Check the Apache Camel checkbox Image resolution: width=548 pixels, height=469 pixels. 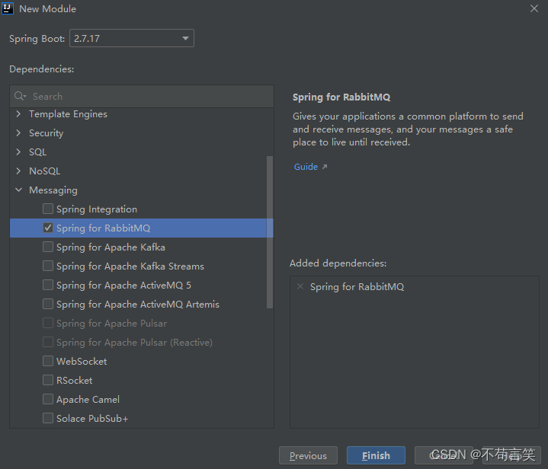[48, 399]
